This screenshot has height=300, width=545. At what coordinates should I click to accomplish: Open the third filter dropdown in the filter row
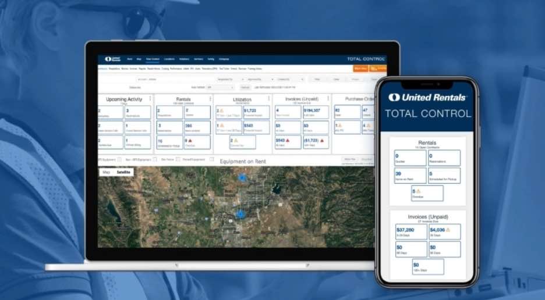click(x=291, y=80)
